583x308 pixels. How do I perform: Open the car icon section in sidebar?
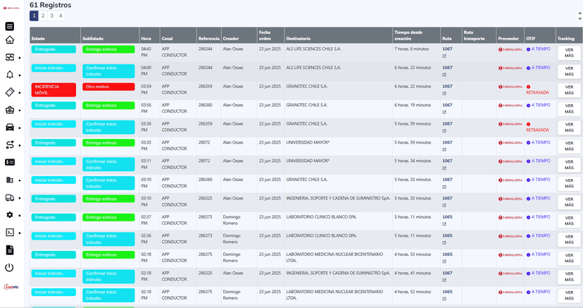tap(10, 128)
